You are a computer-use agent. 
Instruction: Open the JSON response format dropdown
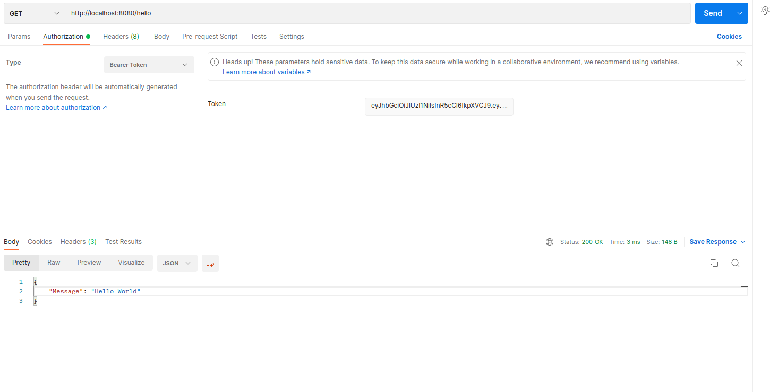coord(177,263)
